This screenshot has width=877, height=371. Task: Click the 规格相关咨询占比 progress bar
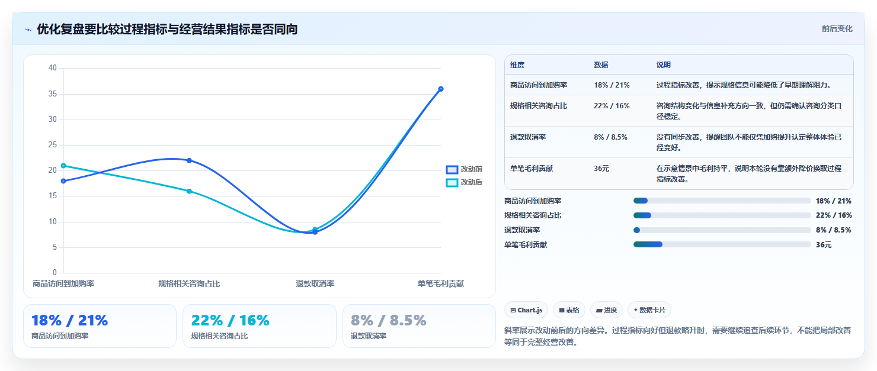pos(722,215)
